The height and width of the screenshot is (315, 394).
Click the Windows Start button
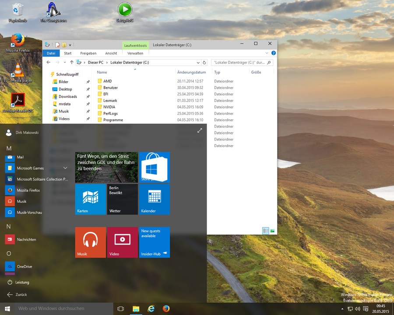[x=7, y=309]
